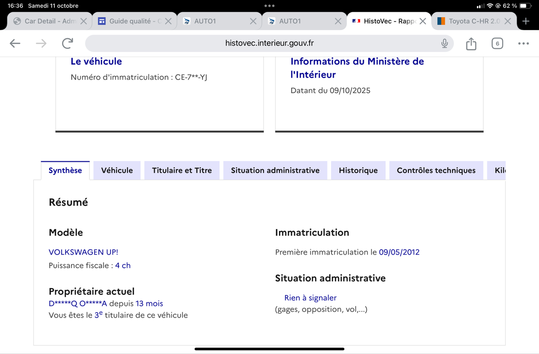Click the Datant du 09/10/2025 text

(331, 90)
